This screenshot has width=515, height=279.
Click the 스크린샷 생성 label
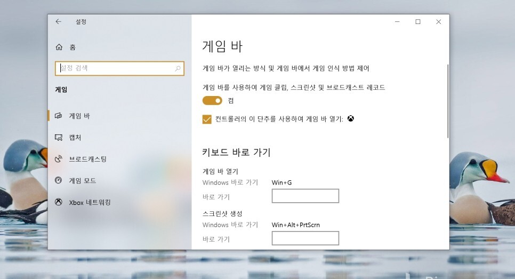(x=222, y=213)
